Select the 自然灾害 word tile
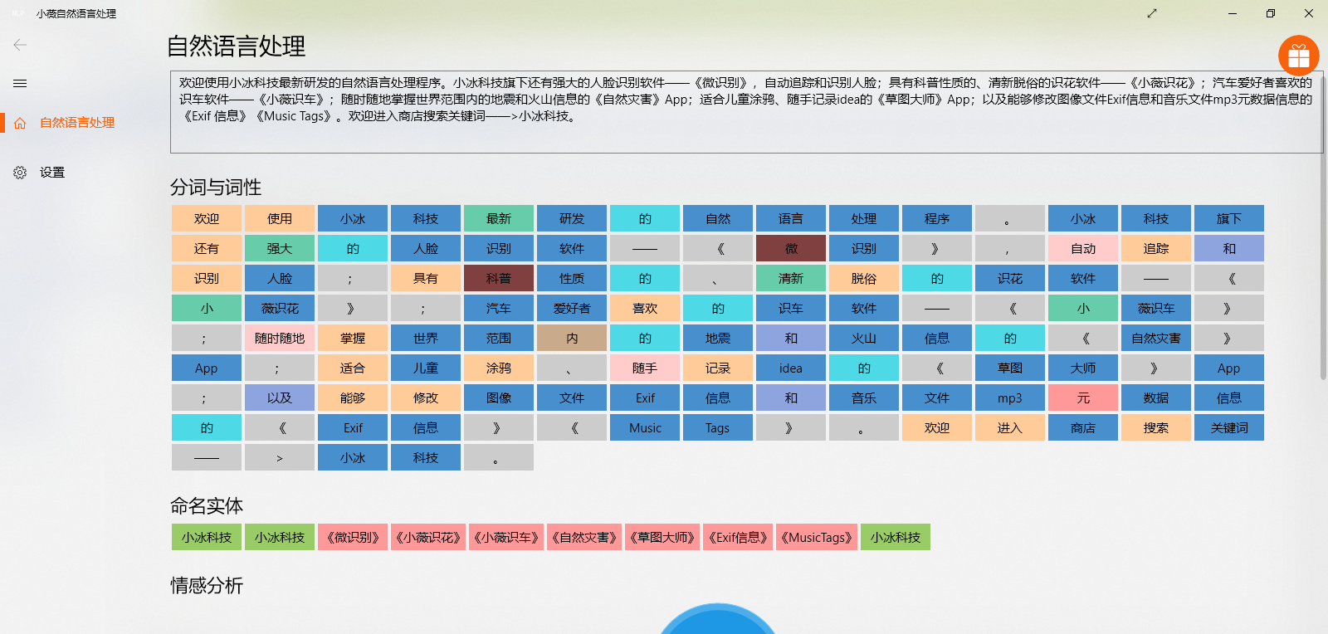The width and height of the screenshot is (1328, 634). click(x=1156, y=338)
